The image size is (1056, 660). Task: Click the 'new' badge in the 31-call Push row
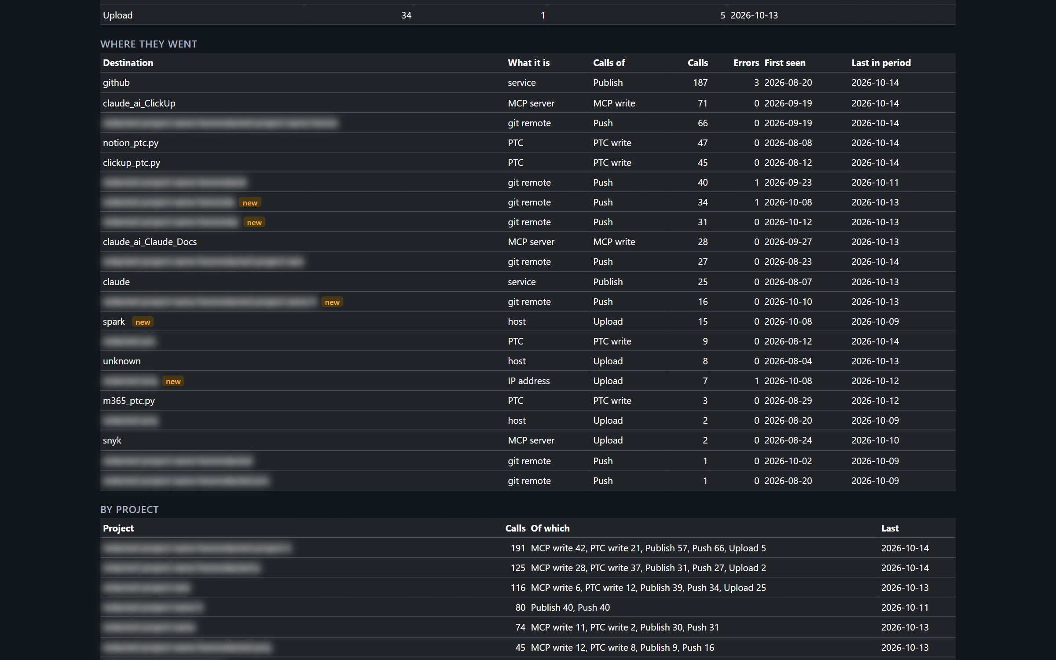point(254,223)
